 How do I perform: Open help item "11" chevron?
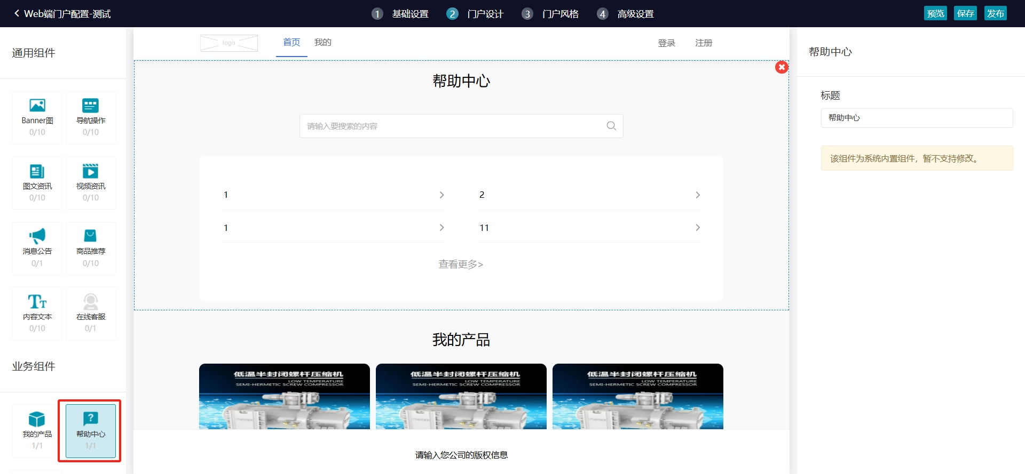point(698,228)
